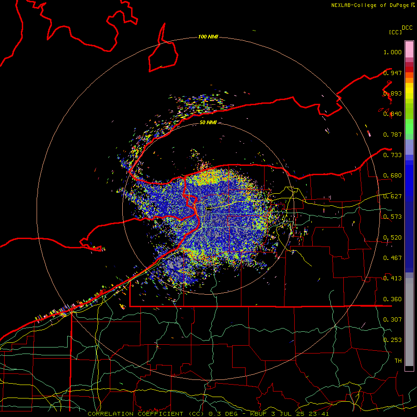Select the 0.893 legend value

tap(392, 93)
